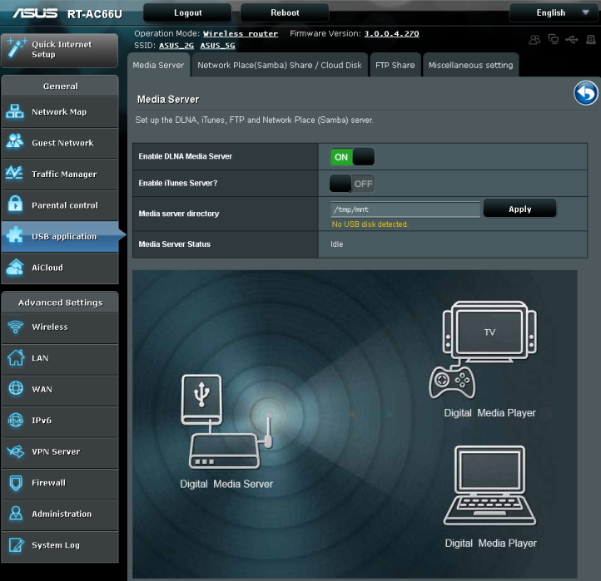Screen dimensions: 601x581
Task: Click the Administration user icon
Action: tap(16, 513)
